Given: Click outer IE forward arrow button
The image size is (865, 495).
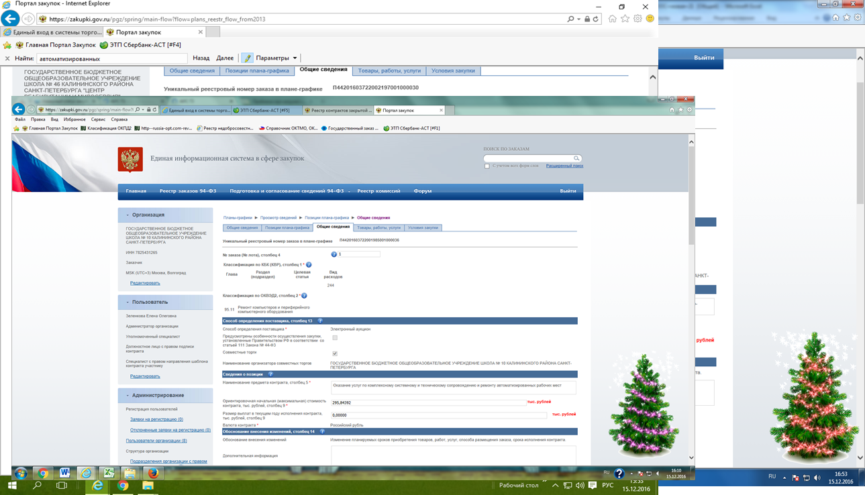Looking at the screenshot, I should point(28,19).
